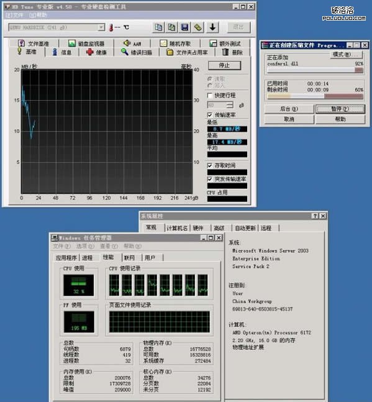Click the floppy disk save icon
The height and width of the screenshot is (402, 372).
[184, 27]
